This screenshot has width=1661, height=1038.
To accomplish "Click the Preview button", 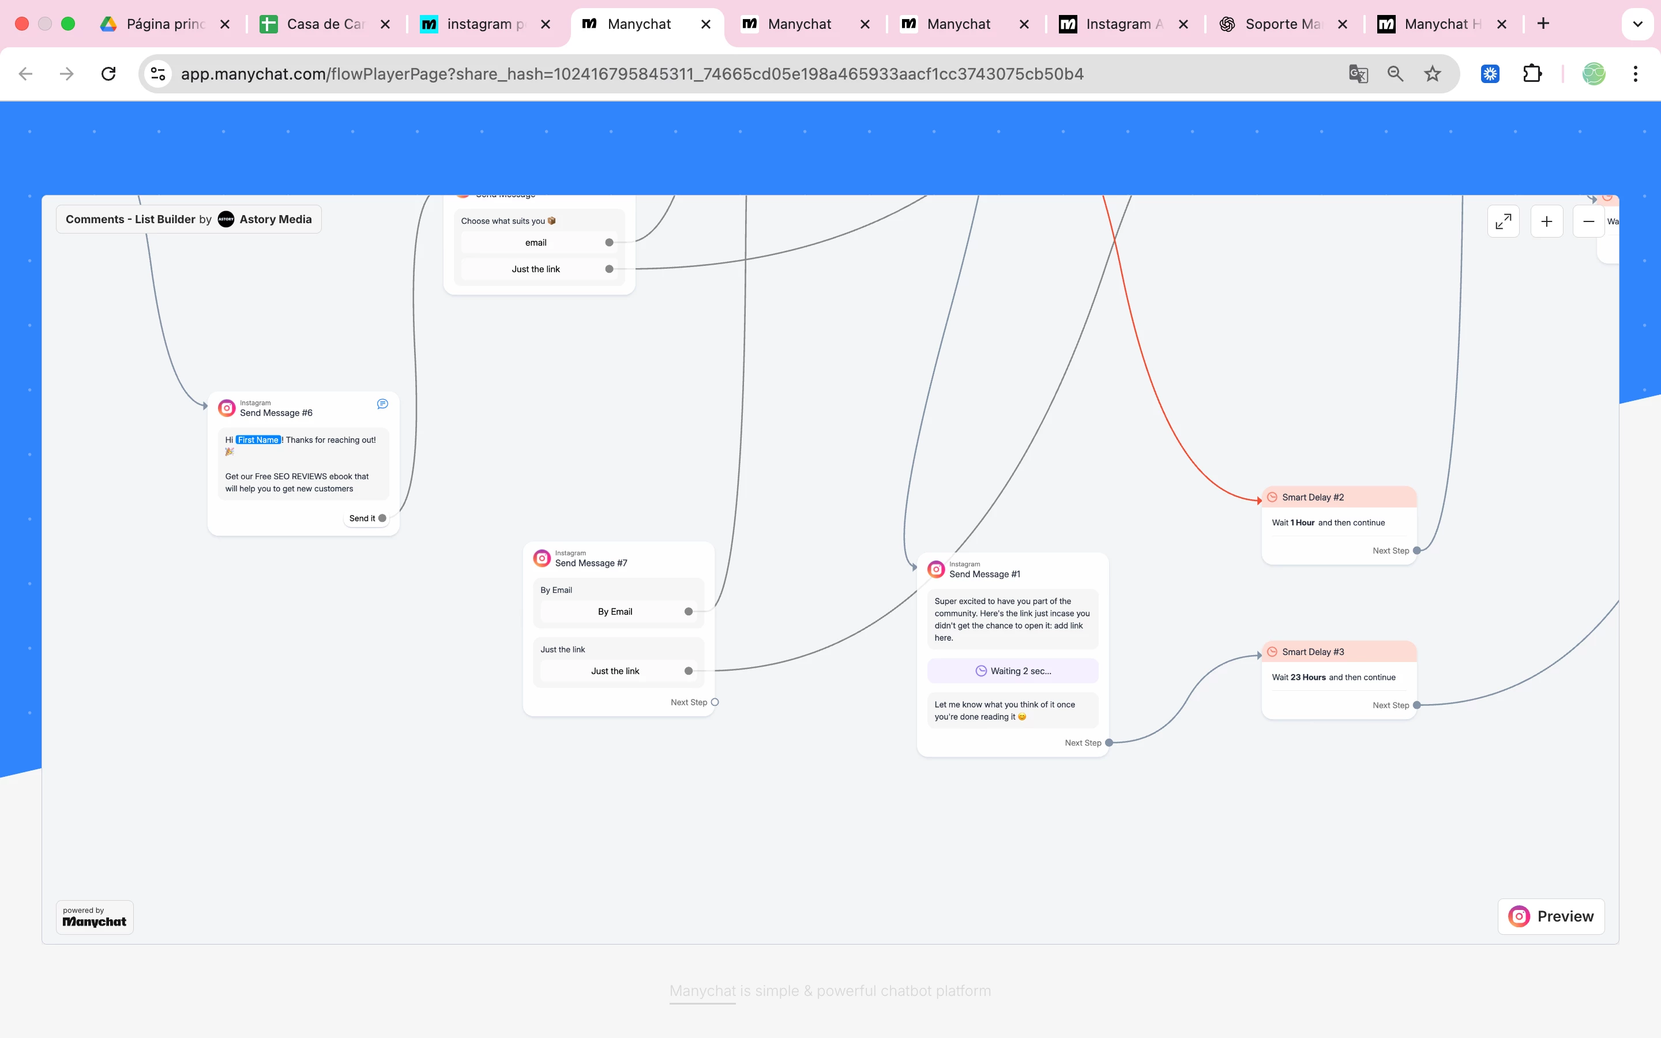I will point(1550,916).
